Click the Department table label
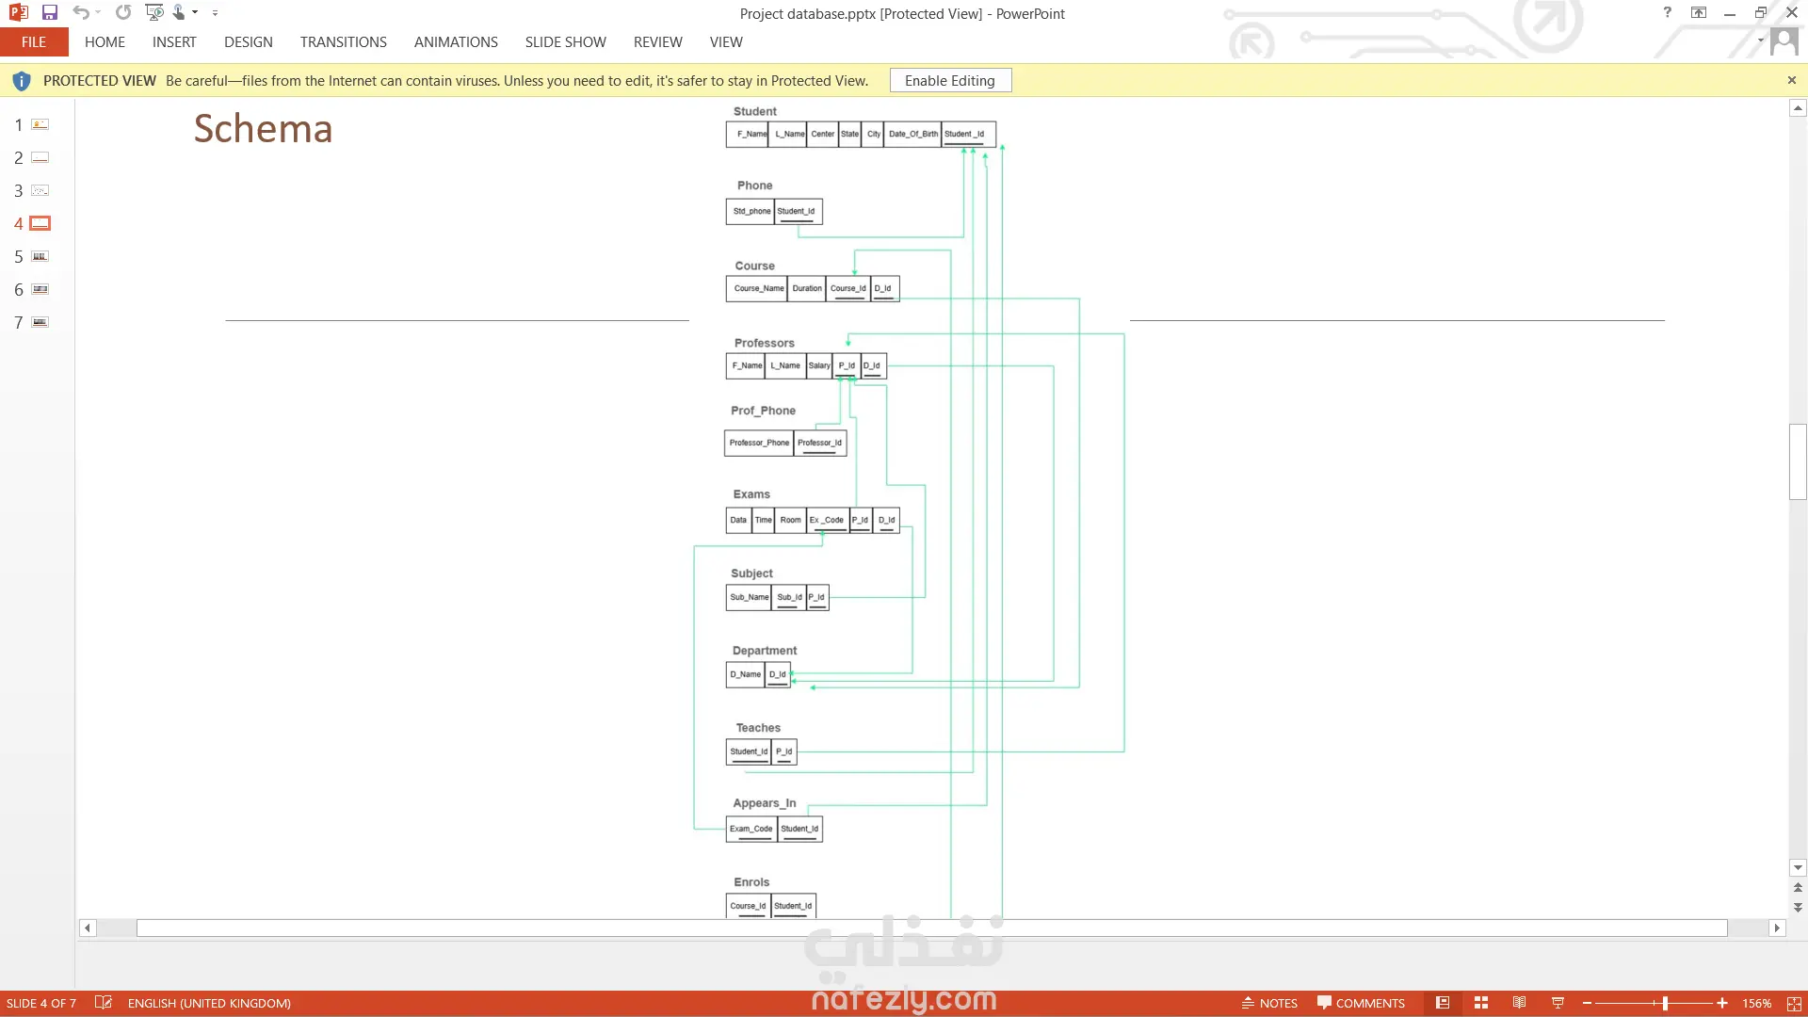Screen dimensions: 1808x1017 point(765,651)
